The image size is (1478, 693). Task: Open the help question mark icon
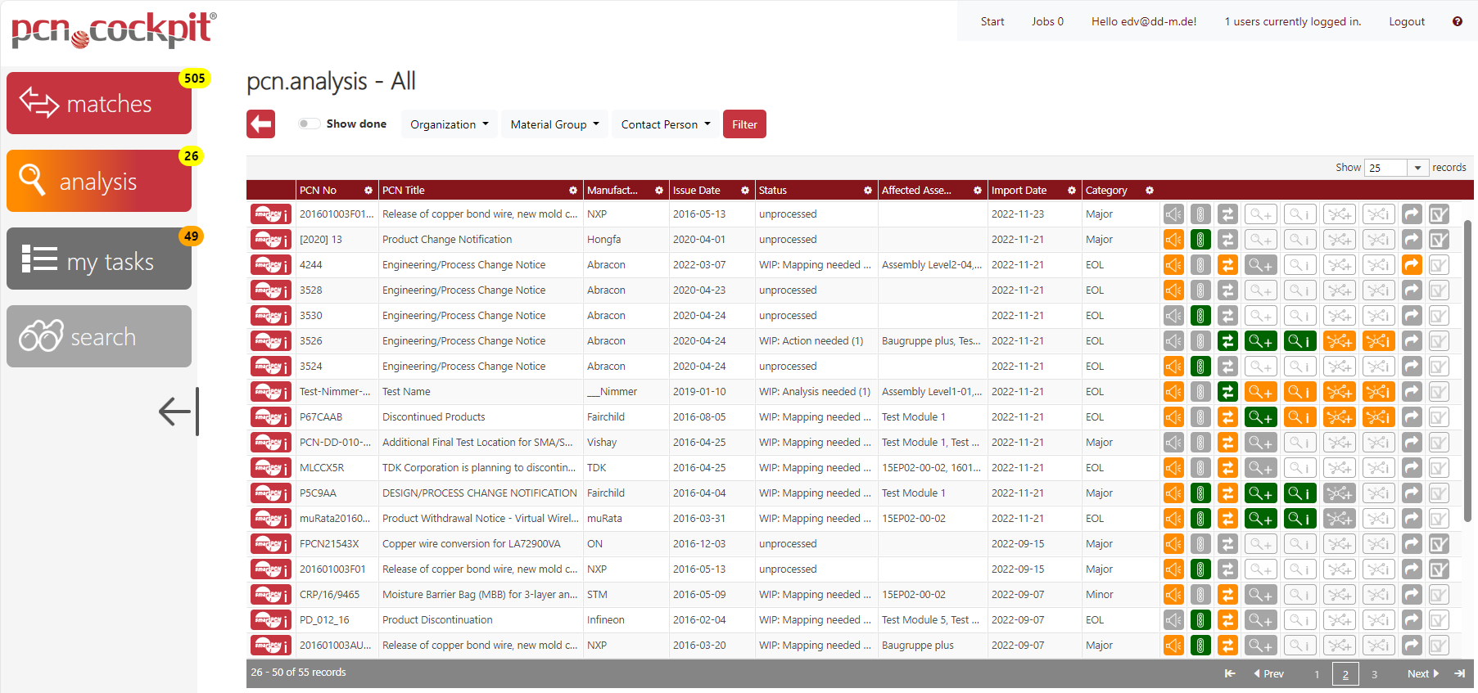(x=1457, y=21)
